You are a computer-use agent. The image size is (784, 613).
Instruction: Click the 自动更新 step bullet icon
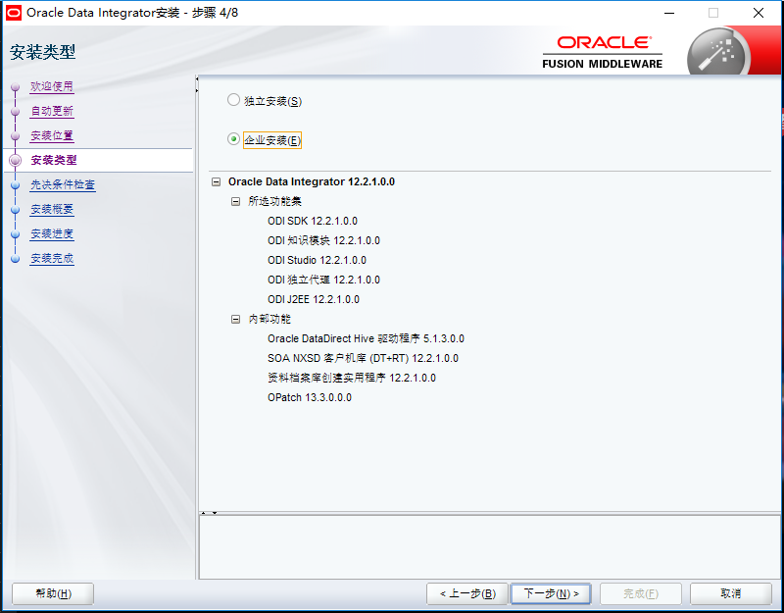tap(16, 112)
